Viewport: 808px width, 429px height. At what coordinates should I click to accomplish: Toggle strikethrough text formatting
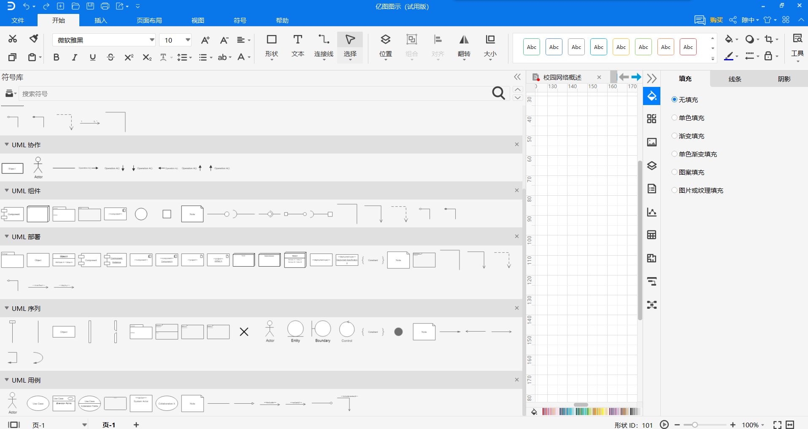pyautogui.click(x=111, y=57)
